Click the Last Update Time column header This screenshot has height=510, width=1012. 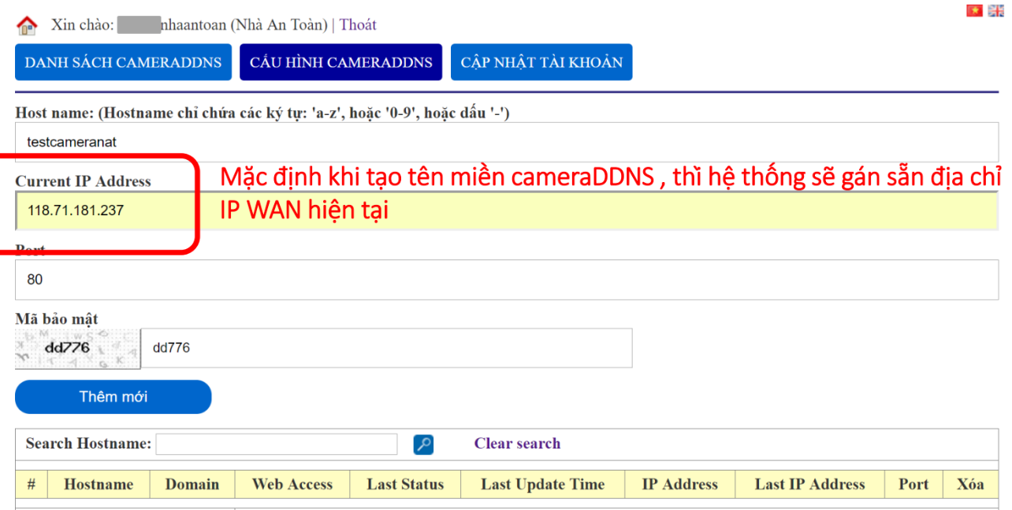542,485
